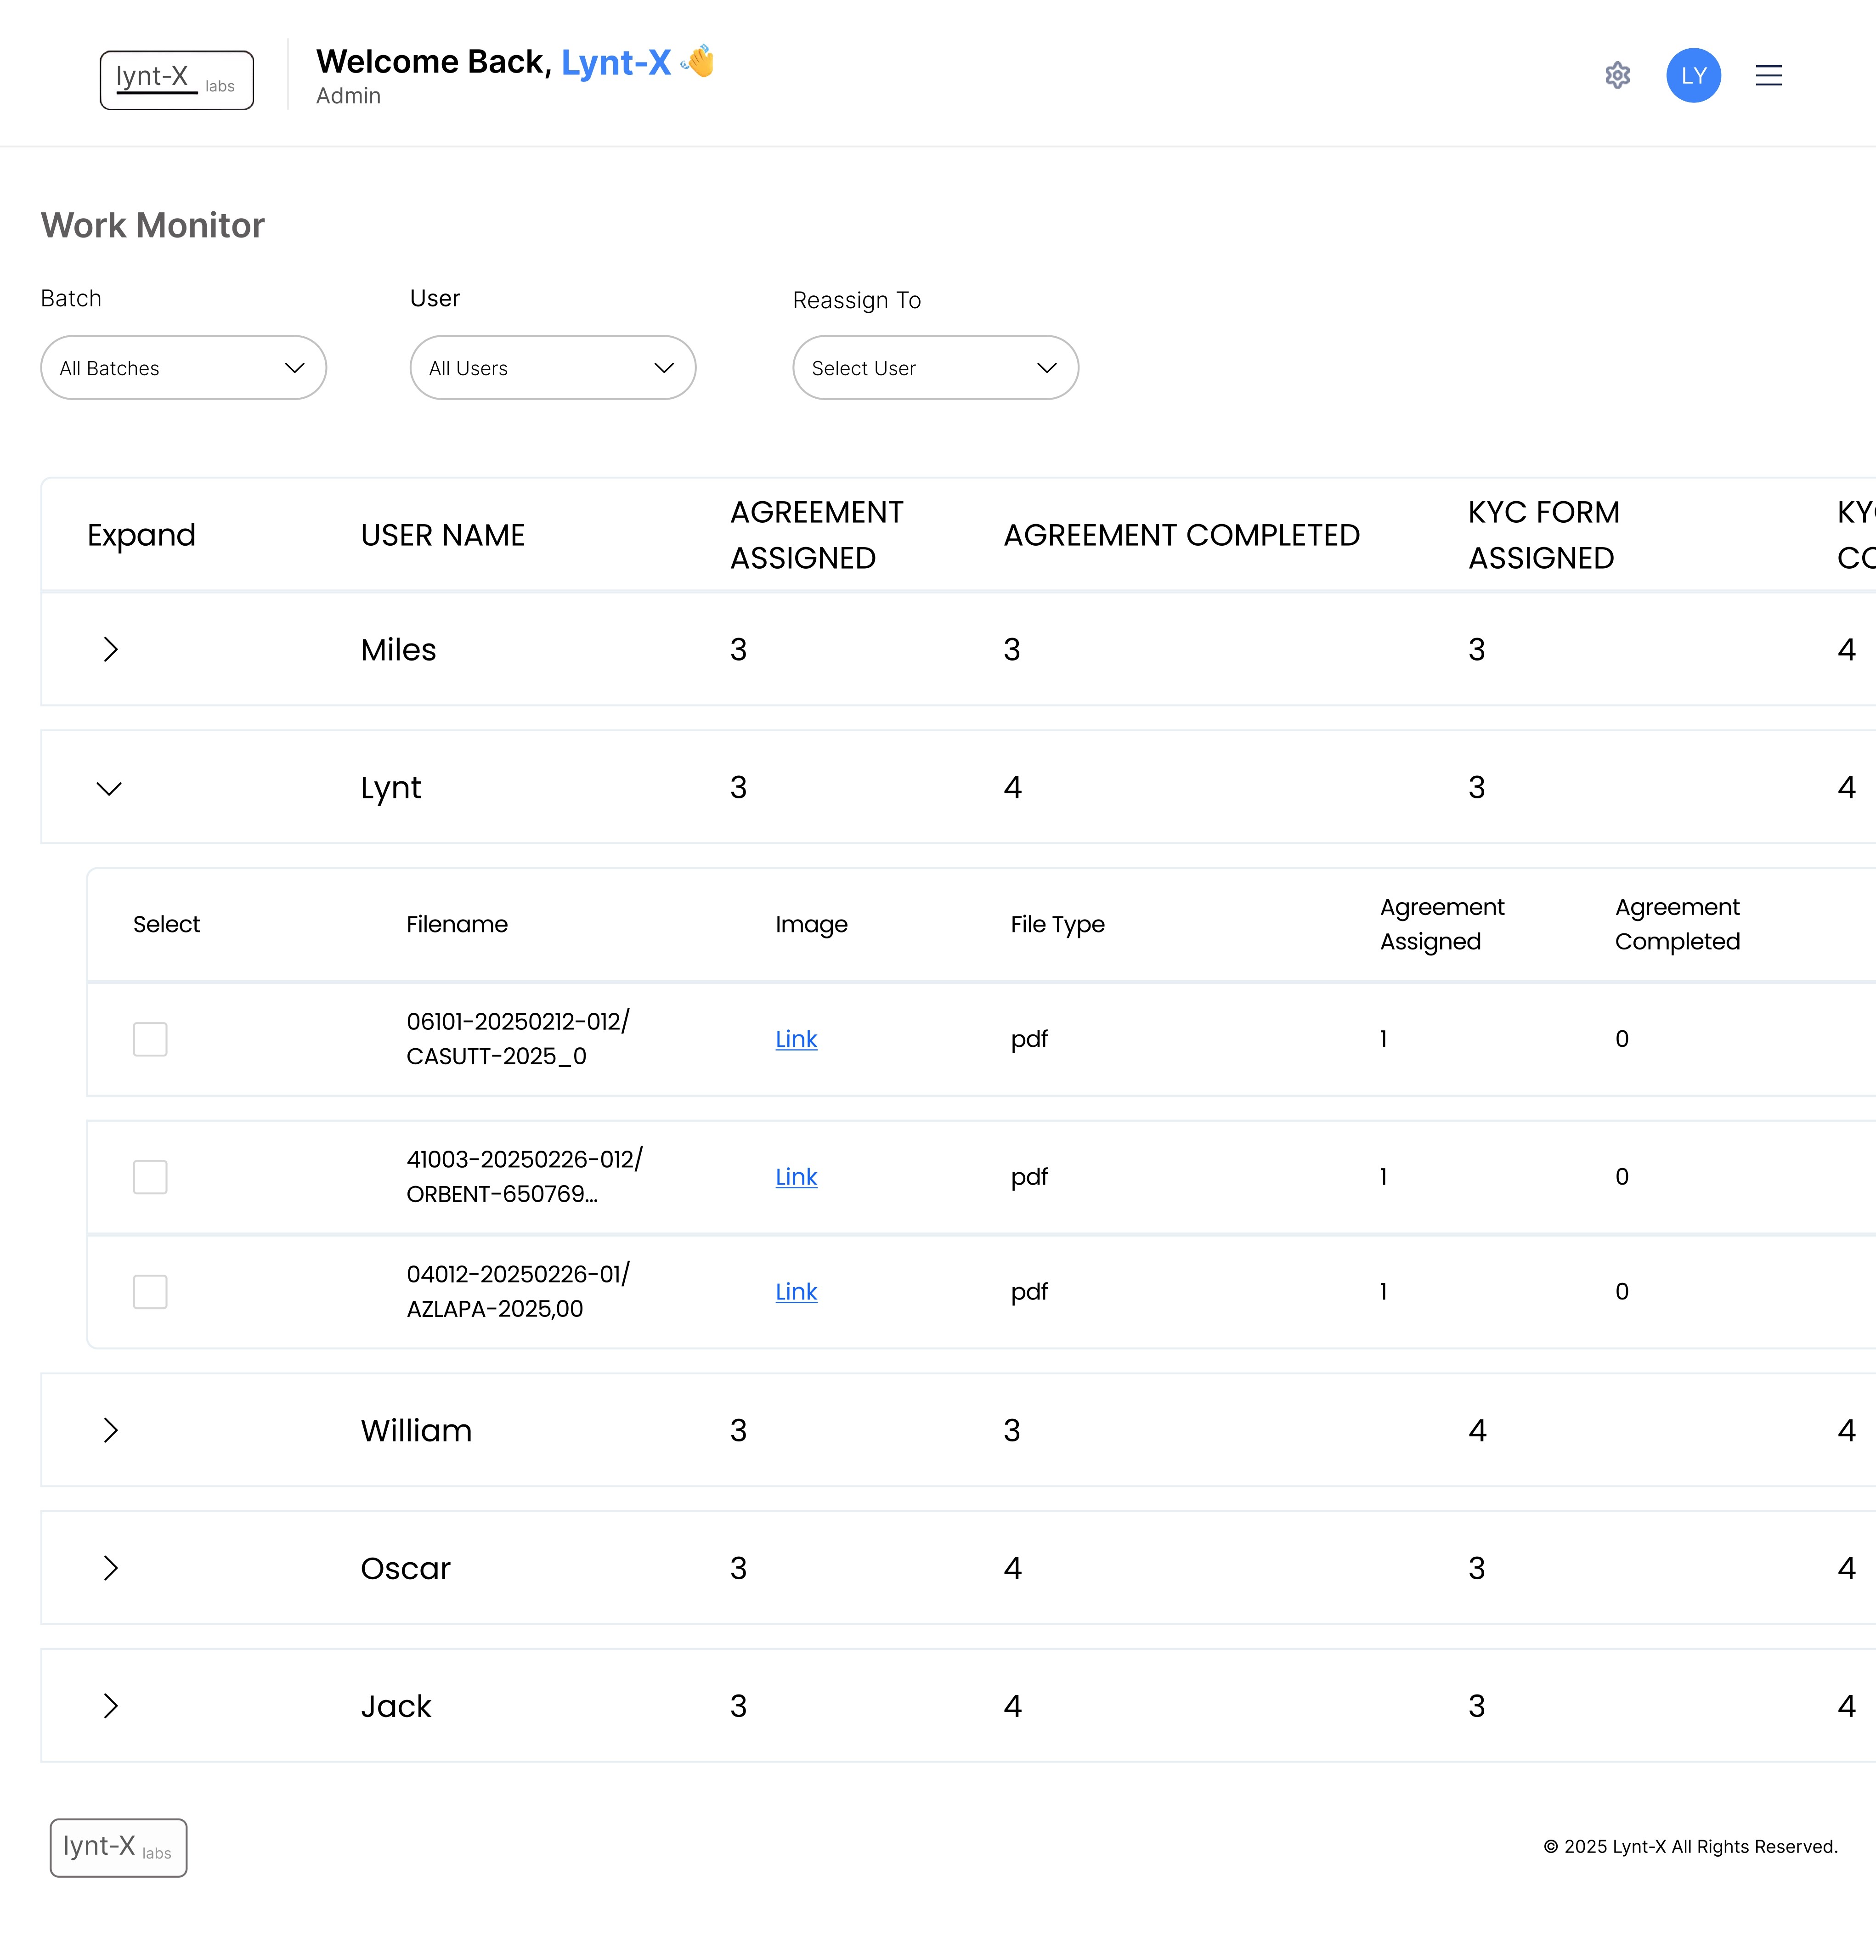
Task: Open image Link for AZLAPA-2025,00 file
Action: pos(796,1292)
